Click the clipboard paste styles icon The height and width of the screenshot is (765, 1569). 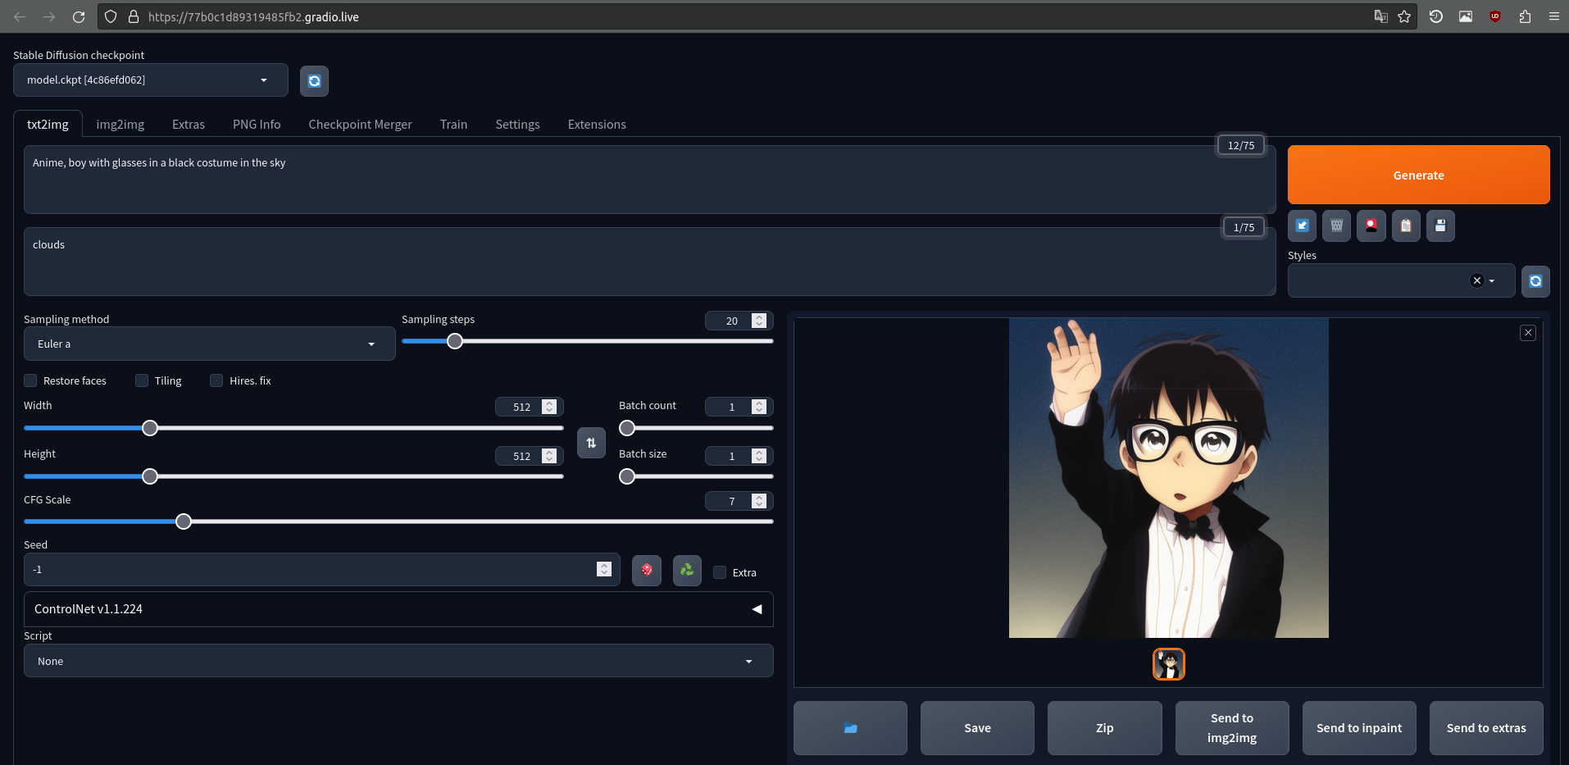(x=1406, y=226)
